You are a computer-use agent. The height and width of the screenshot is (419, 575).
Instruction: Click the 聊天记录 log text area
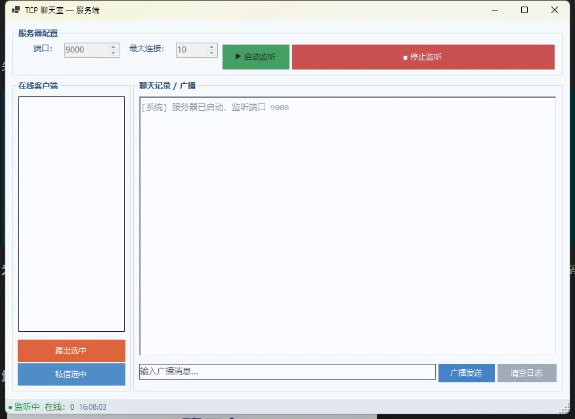pos(348,226)
